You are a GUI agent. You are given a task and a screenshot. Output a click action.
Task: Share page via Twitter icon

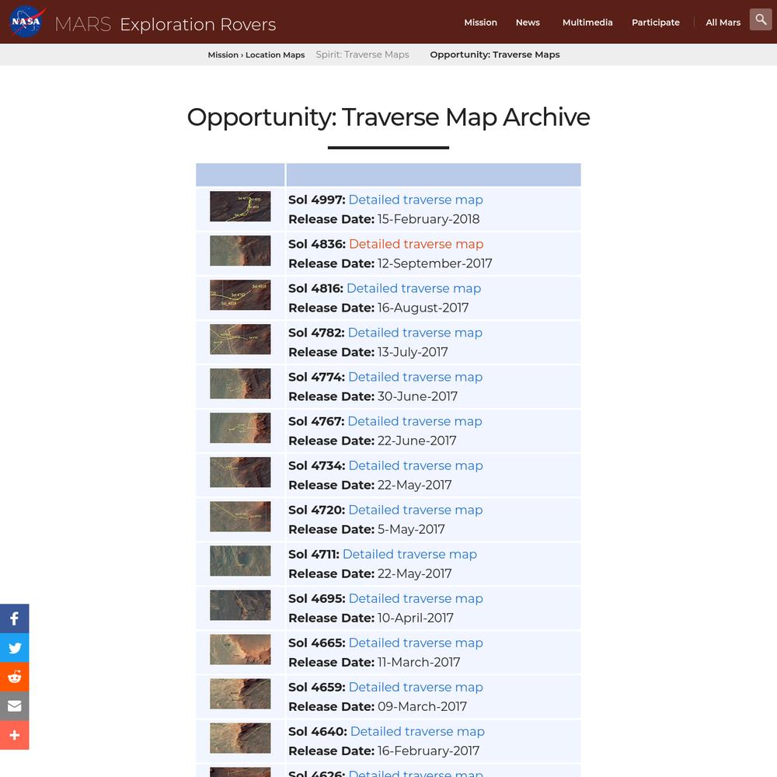[14, 648]
